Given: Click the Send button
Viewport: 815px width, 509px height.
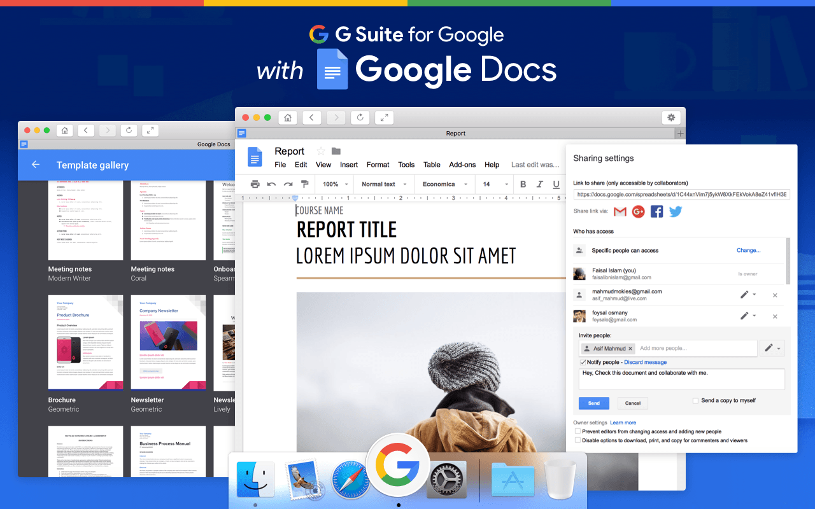Looking at the screenshot, I should 594,403.
